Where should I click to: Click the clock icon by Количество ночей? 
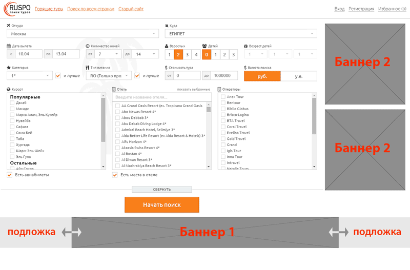(88, 46)
